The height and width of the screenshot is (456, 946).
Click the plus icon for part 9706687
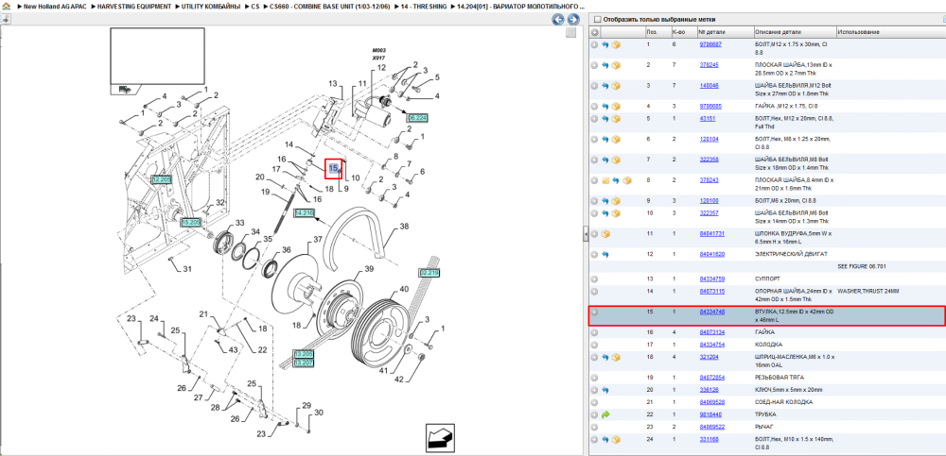594,45
